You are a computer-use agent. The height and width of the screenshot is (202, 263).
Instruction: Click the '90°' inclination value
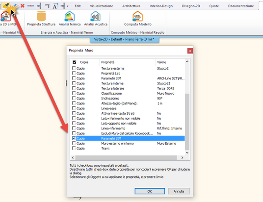pos(159,99)
